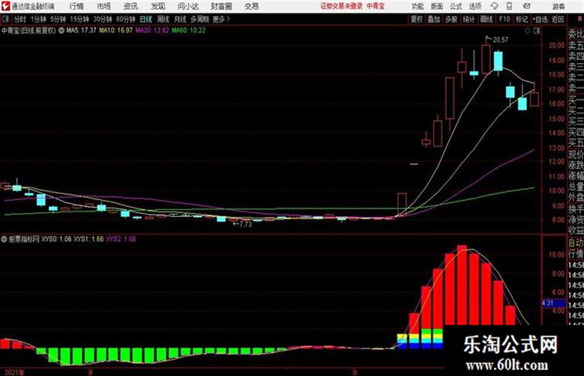Open the 资讯 menu
The image size is (584, 376).
(x=131, y=6)
